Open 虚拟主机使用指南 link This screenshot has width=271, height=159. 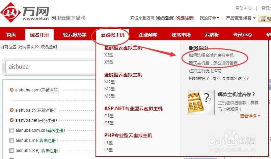click(205, 71)
